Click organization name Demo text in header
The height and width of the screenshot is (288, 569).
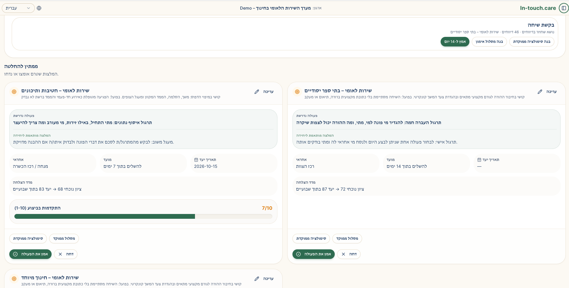point(275,8)
